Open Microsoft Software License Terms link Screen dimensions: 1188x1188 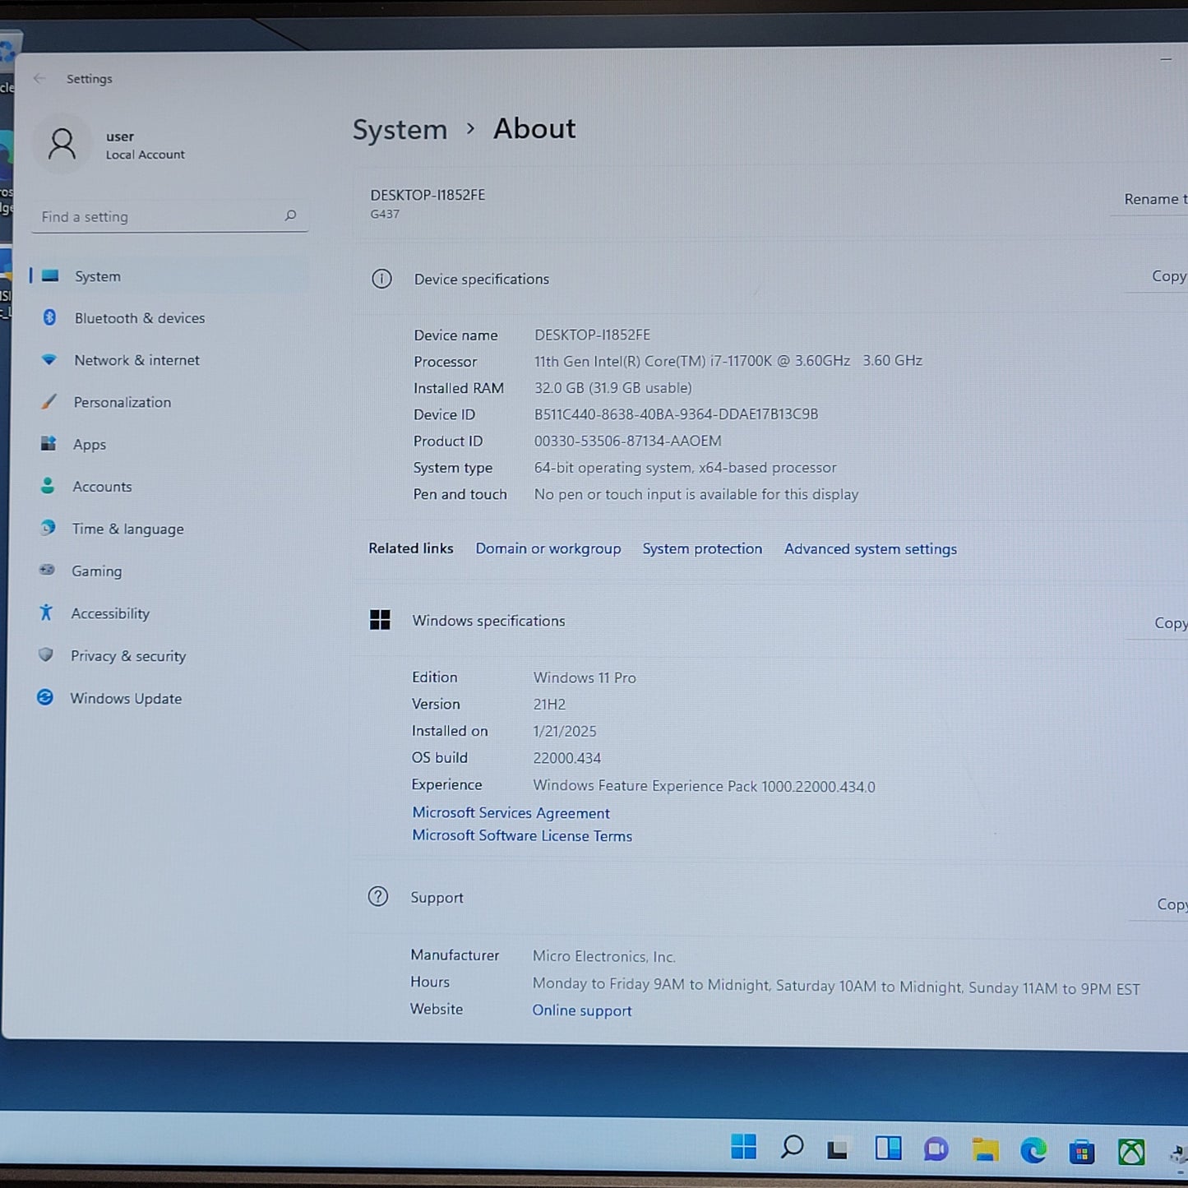[x=522, y=835]
